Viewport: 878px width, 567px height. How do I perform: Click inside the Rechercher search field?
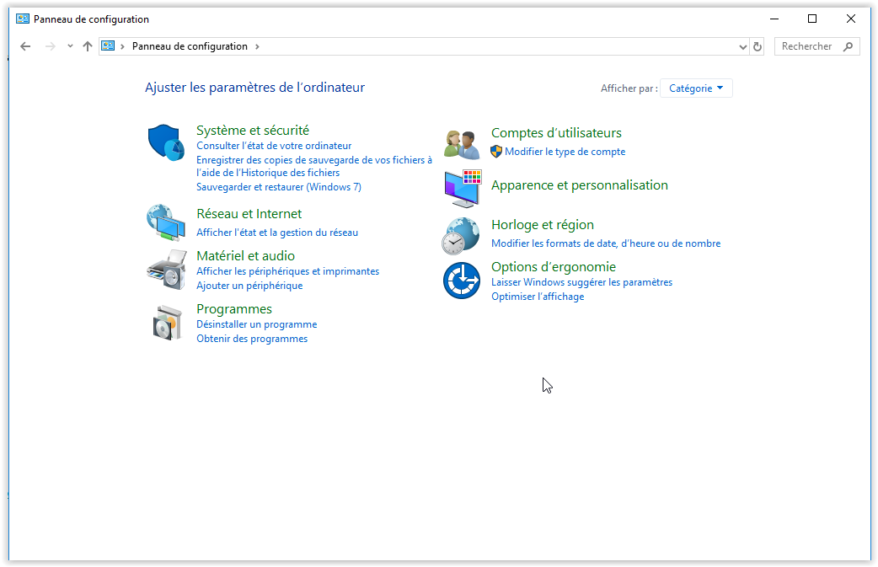coord(807,47)
